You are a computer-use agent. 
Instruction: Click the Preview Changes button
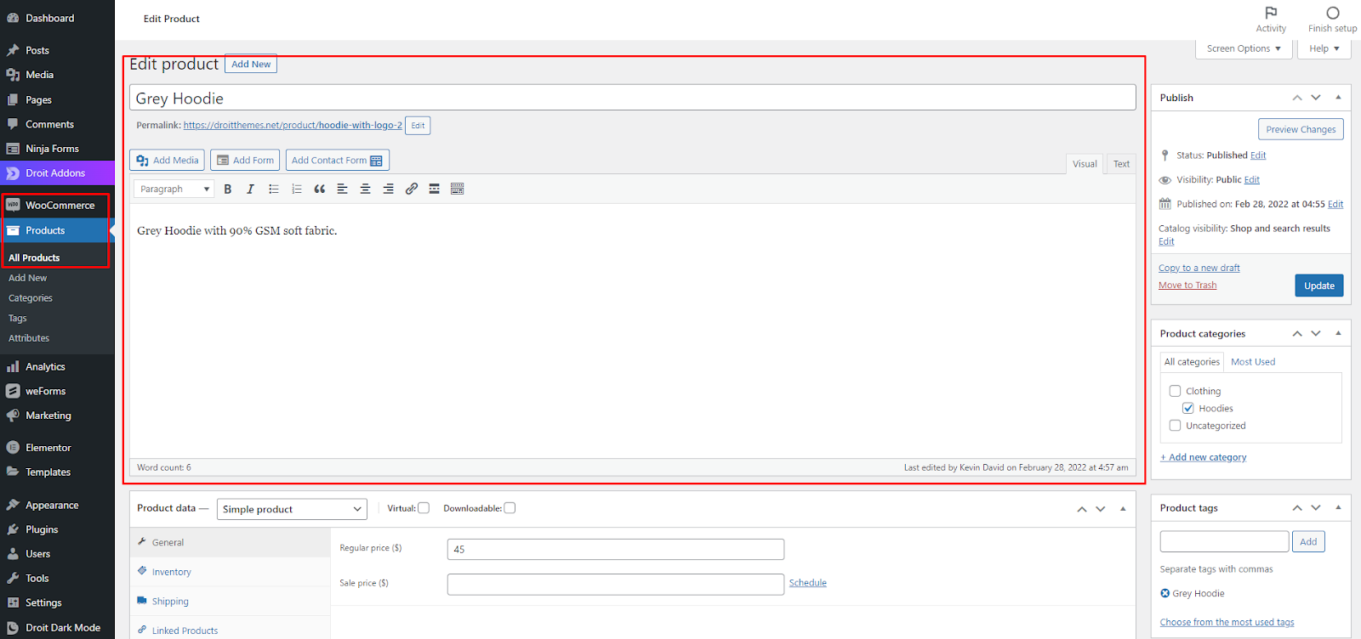[1301, 129]
